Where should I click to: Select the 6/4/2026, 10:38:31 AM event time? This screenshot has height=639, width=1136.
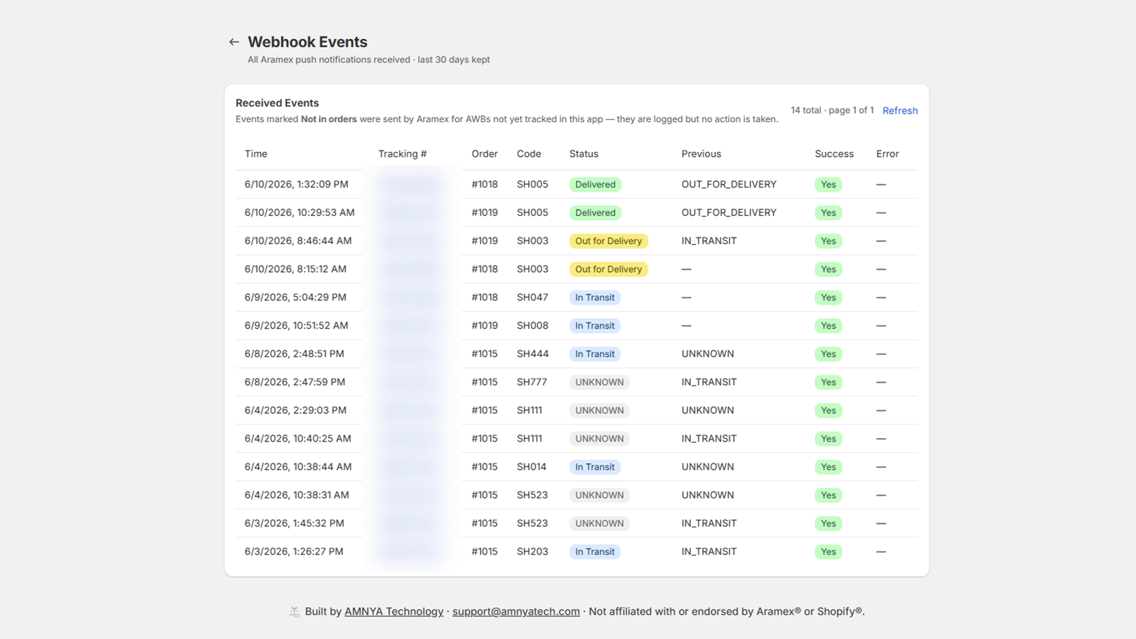pyautogui.click(x=297, y=496)
